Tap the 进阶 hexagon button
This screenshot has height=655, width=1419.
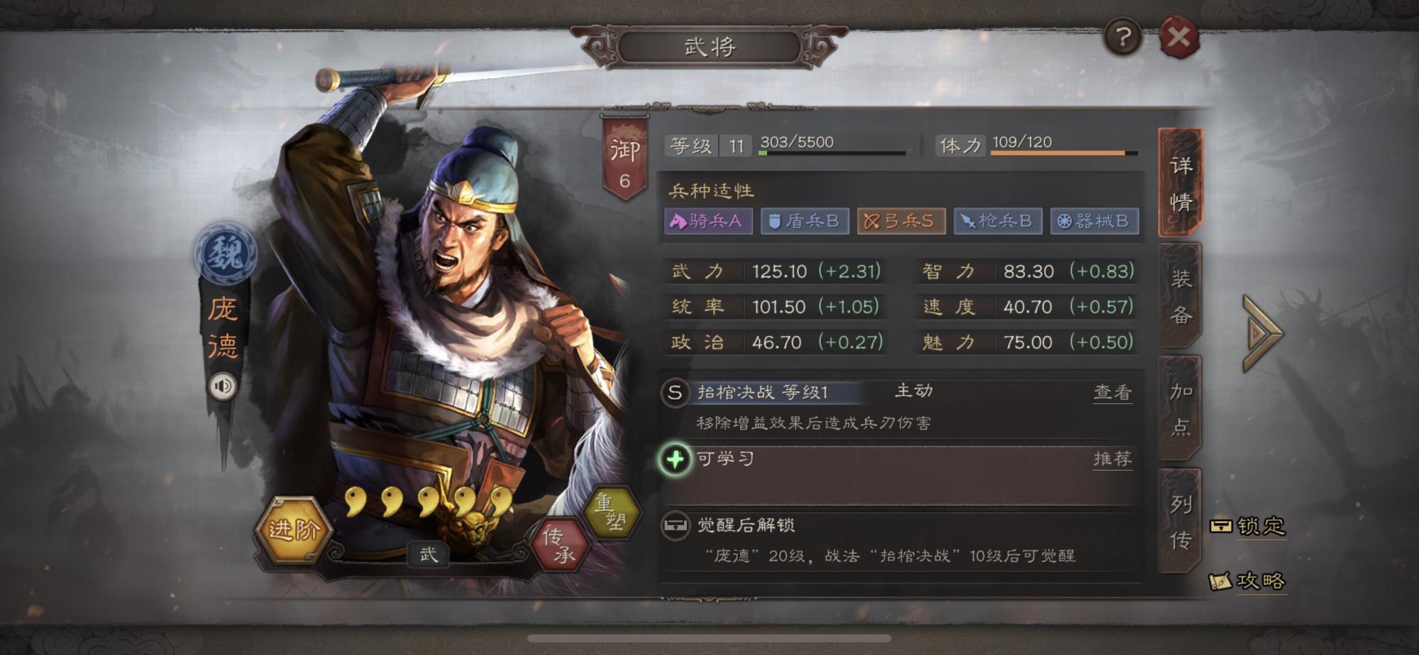tap(293, 530)
